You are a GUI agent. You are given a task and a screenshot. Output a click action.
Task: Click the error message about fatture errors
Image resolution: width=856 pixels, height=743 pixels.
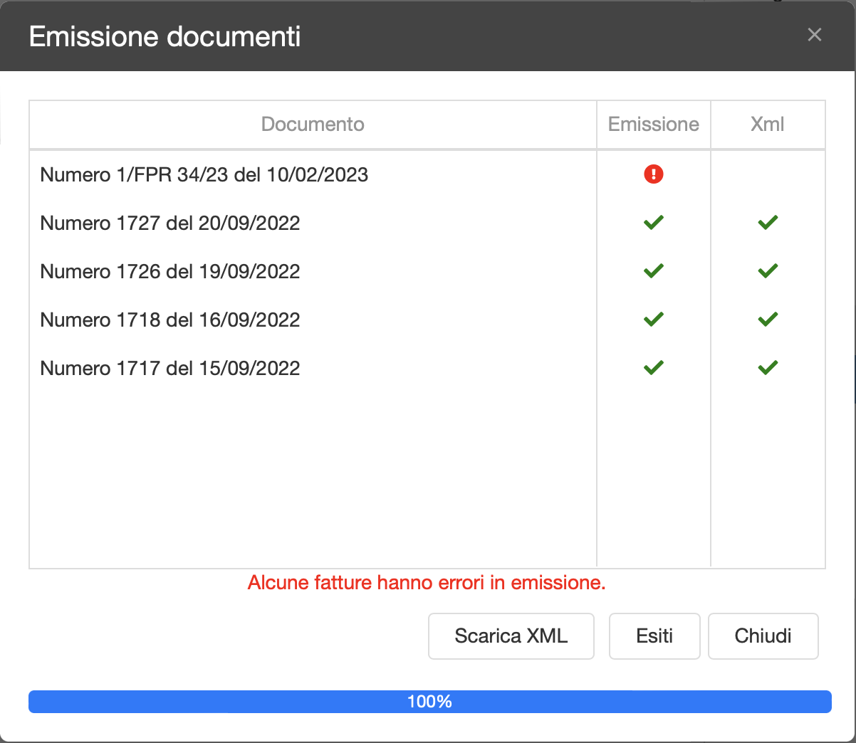click(427, 583)
